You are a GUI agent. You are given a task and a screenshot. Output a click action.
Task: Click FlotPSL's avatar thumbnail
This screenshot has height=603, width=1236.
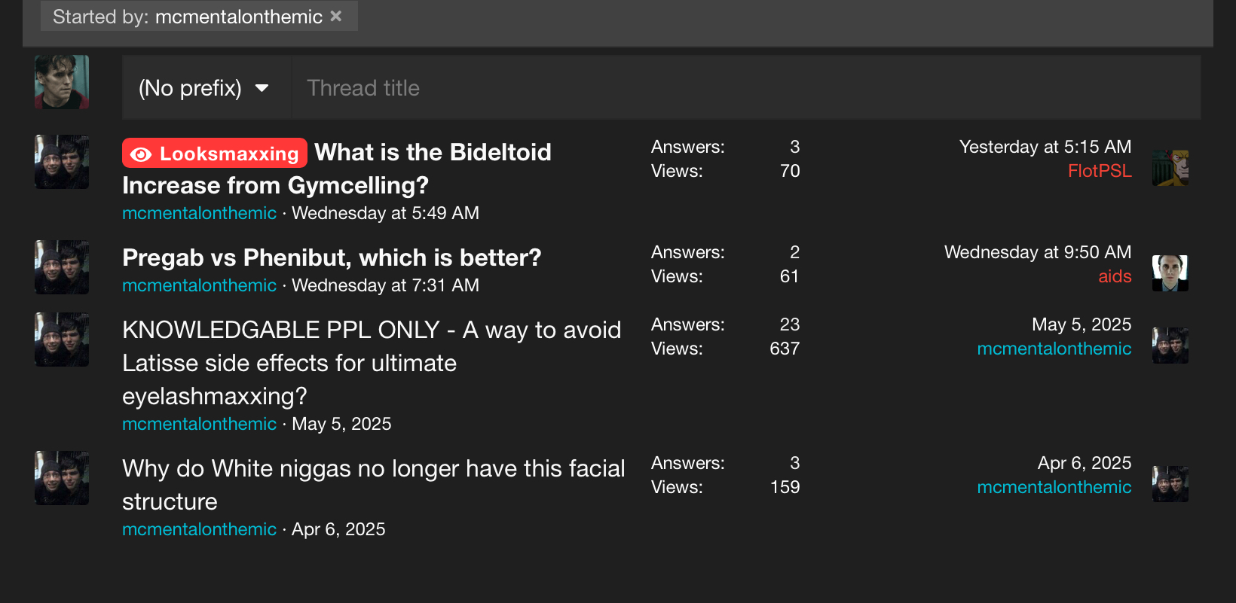[x=1170, y=167]
